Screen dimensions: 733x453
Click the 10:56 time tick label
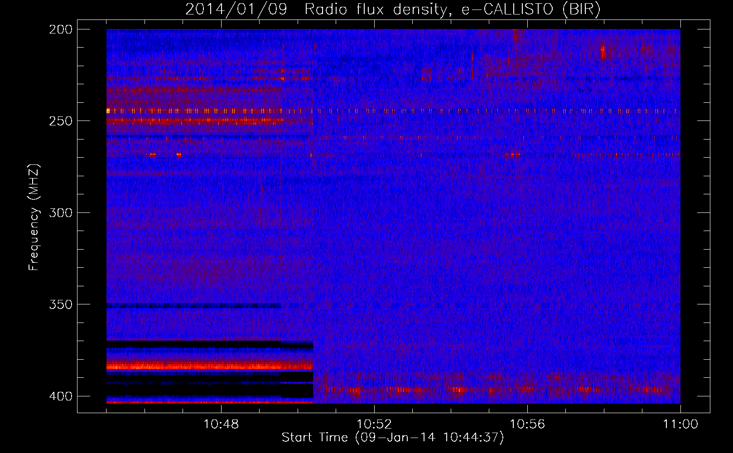527,424
